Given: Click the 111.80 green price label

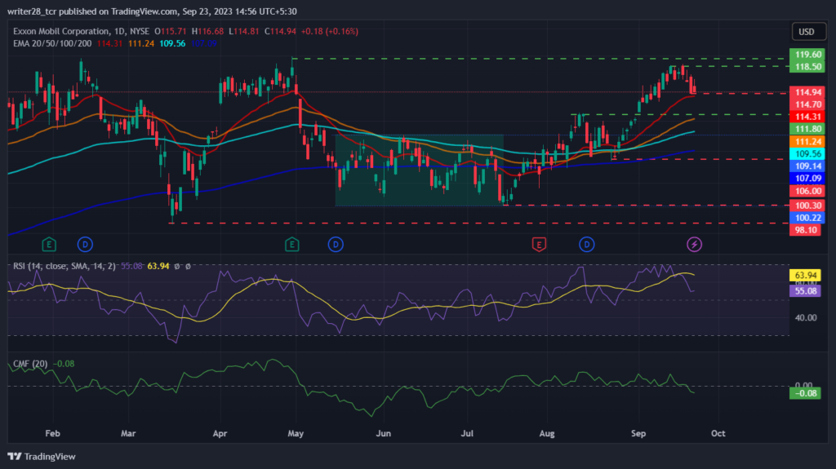Looking at the screenshot, I should (807, 129).
